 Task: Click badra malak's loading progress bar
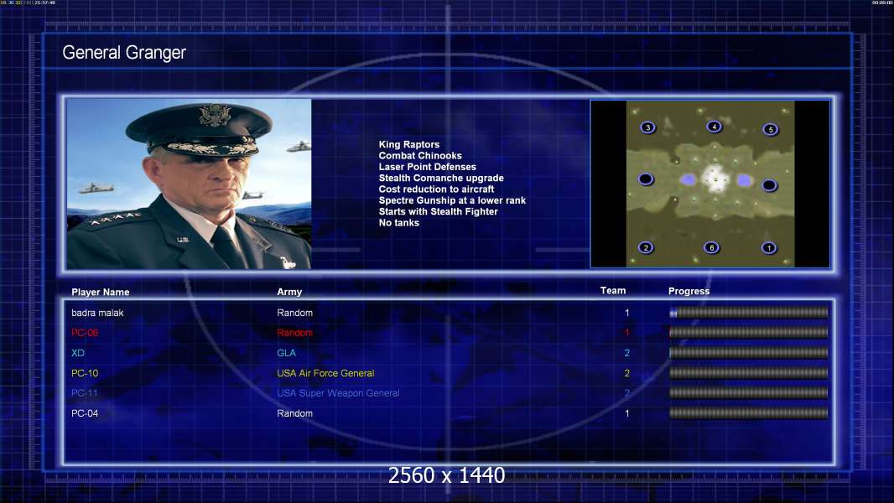(x=749, y=312)
